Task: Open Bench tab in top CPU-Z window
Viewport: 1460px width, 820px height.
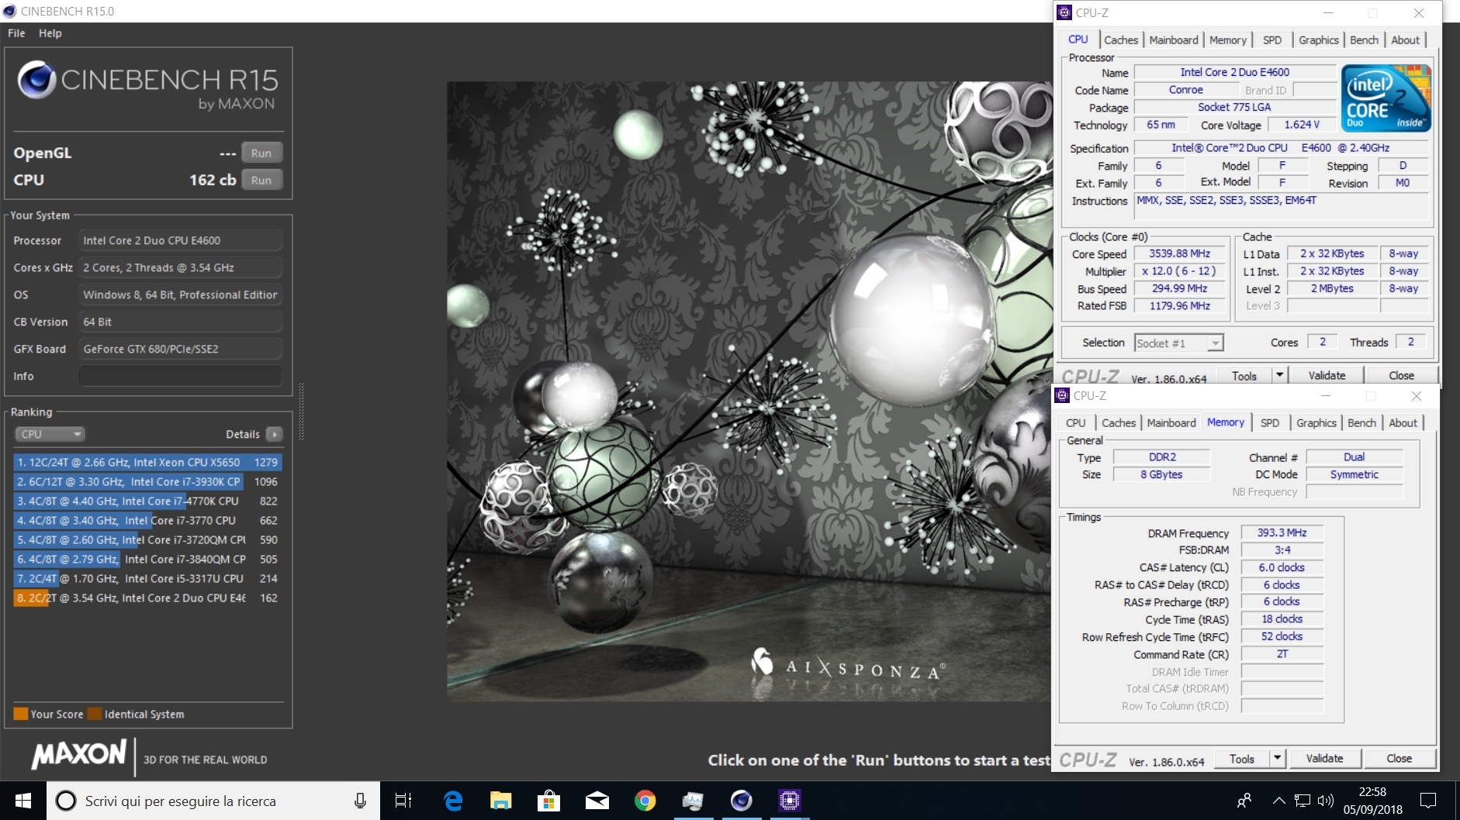Action: tap(1365, 40)
